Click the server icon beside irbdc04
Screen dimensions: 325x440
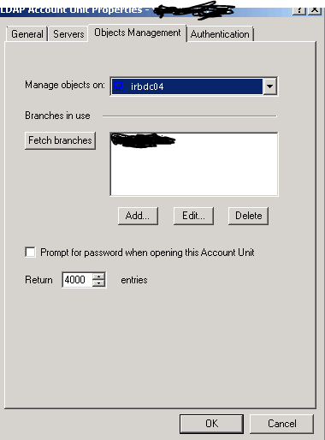[x=118, y=86]
